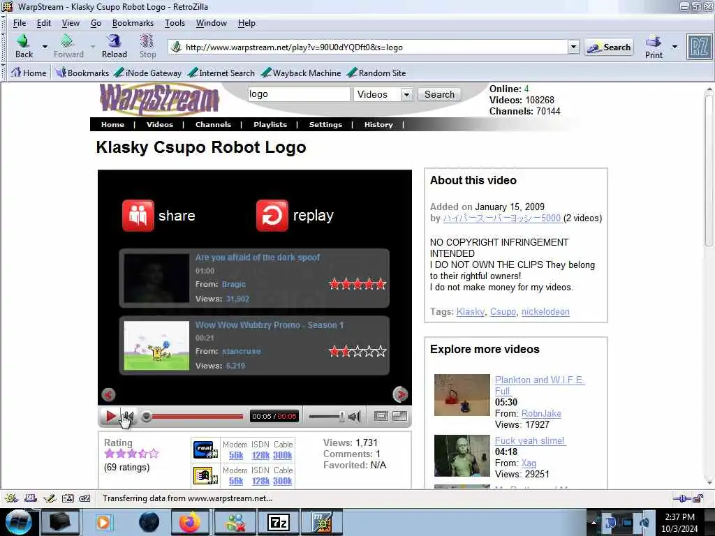Rate video with the fifth star
The width and height of the screenshot is (715, 536).
point(154,454)
